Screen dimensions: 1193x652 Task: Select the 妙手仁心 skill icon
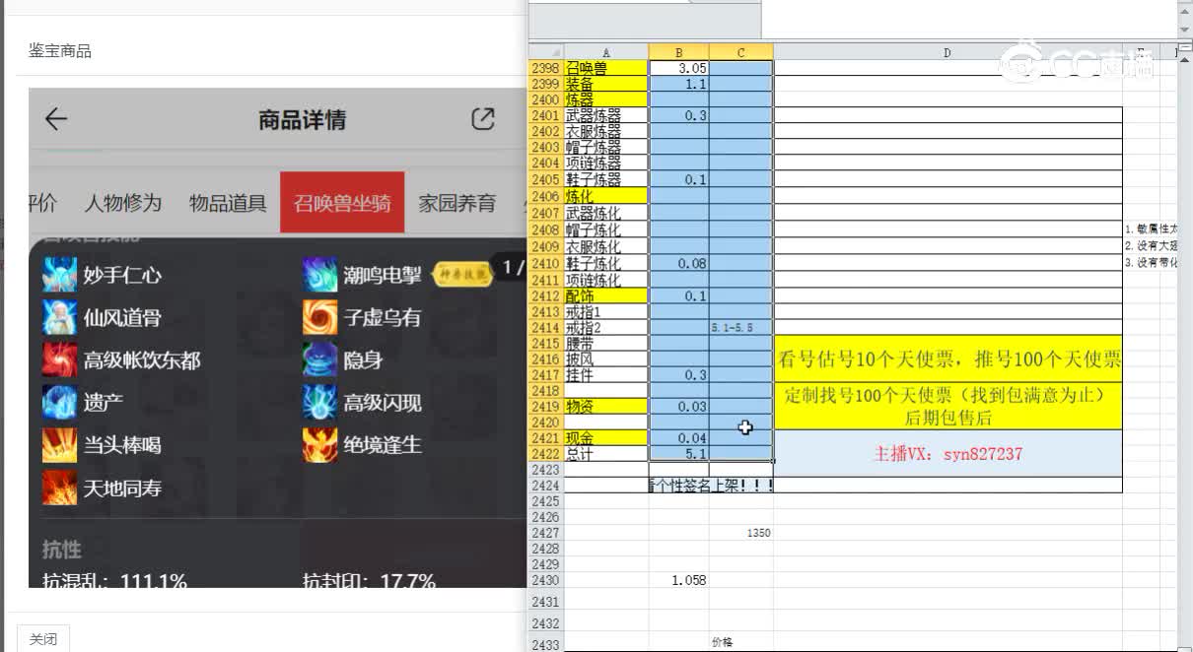(59, 275)
